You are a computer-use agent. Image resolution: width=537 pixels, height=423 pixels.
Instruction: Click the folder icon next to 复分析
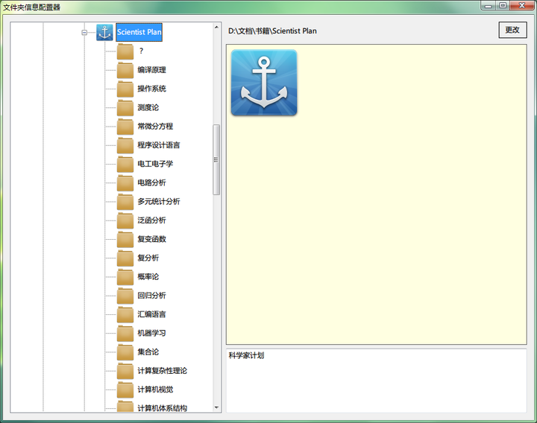coord(125,258)
